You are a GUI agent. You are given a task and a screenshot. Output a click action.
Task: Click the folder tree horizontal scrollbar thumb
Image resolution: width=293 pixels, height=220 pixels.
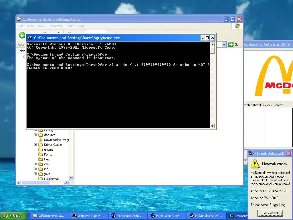click(36, 182)
